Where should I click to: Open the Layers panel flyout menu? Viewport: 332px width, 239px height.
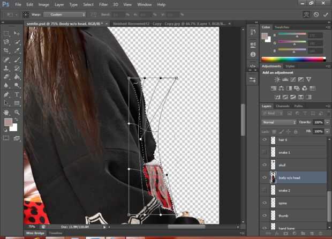[328, 106]
